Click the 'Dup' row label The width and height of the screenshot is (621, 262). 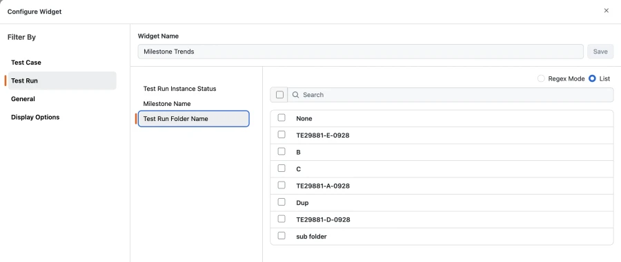[x=302, y=203]
